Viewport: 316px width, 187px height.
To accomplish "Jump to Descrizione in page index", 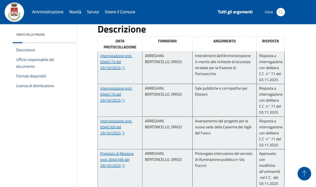I will click(26, 50).
